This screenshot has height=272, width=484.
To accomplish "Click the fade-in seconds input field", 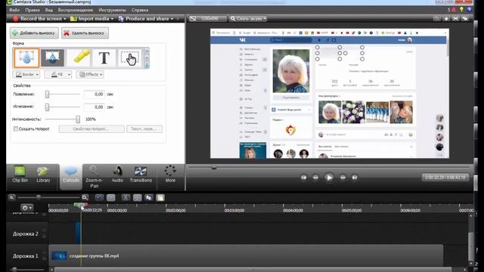I will (x=94, y=94).
